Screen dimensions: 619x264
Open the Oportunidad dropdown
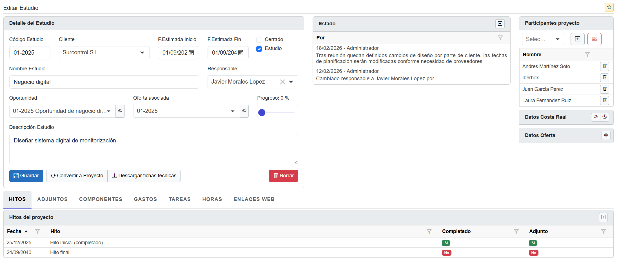(109, 111)
